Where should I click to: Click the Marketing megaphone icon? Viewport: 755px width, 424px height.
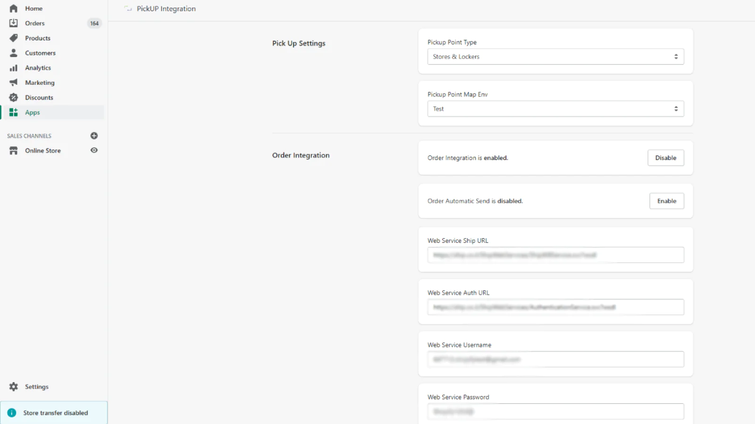point(14,82)
